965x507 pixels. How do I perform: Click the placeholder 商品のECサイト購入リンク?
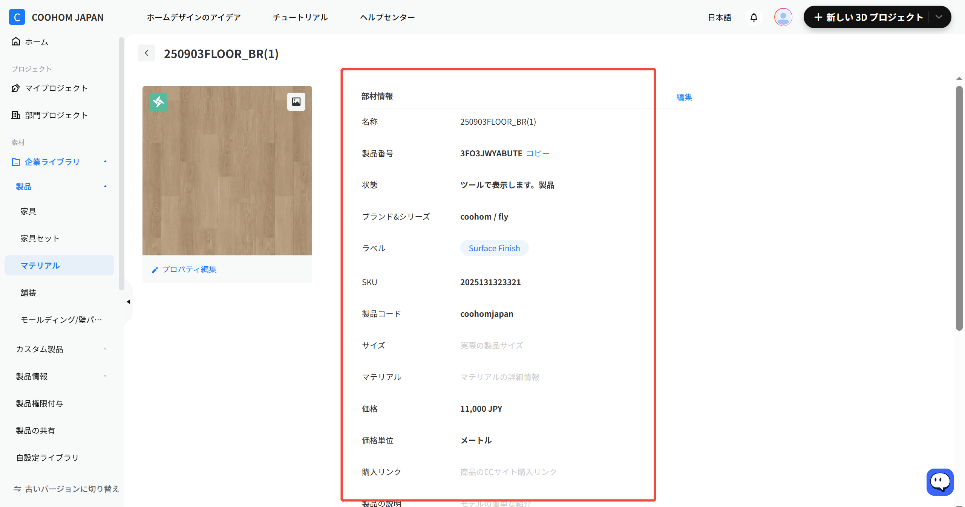click(508, 472)
